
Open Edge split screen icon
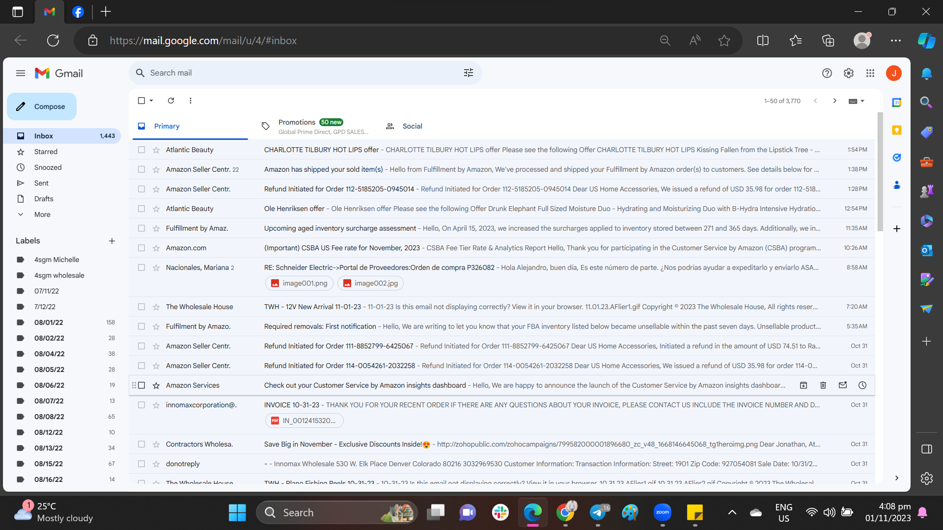763,41
